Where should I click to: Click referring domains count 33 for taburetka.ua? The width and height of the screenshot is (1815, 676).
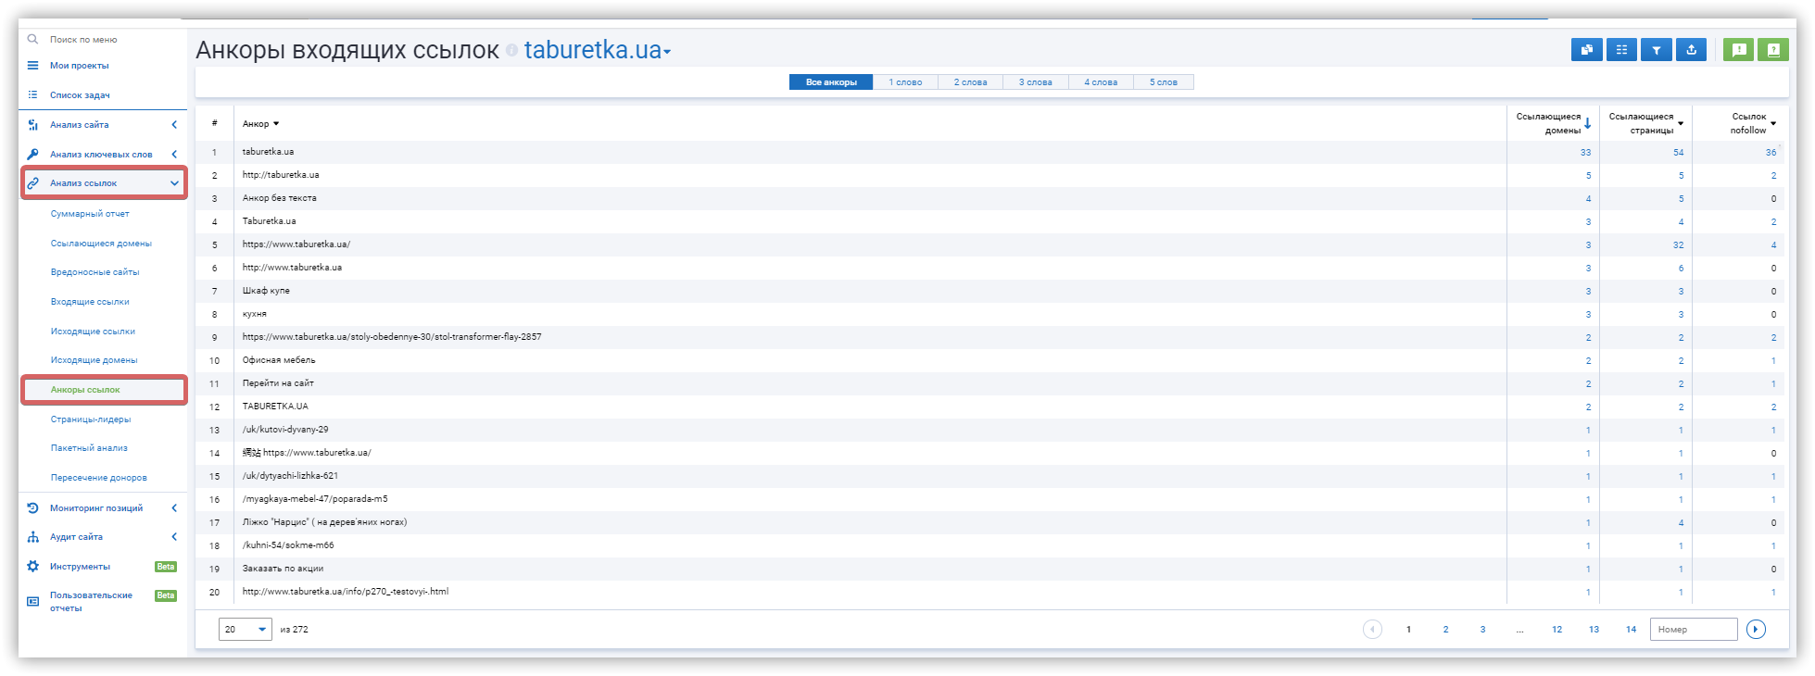click(x=1585, y=153)
